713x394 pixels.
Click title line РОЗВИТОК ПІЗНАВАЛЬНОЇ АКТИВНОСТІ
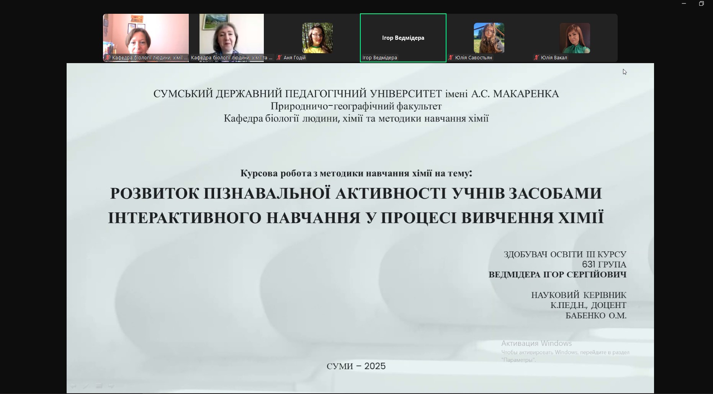(356, 193)
